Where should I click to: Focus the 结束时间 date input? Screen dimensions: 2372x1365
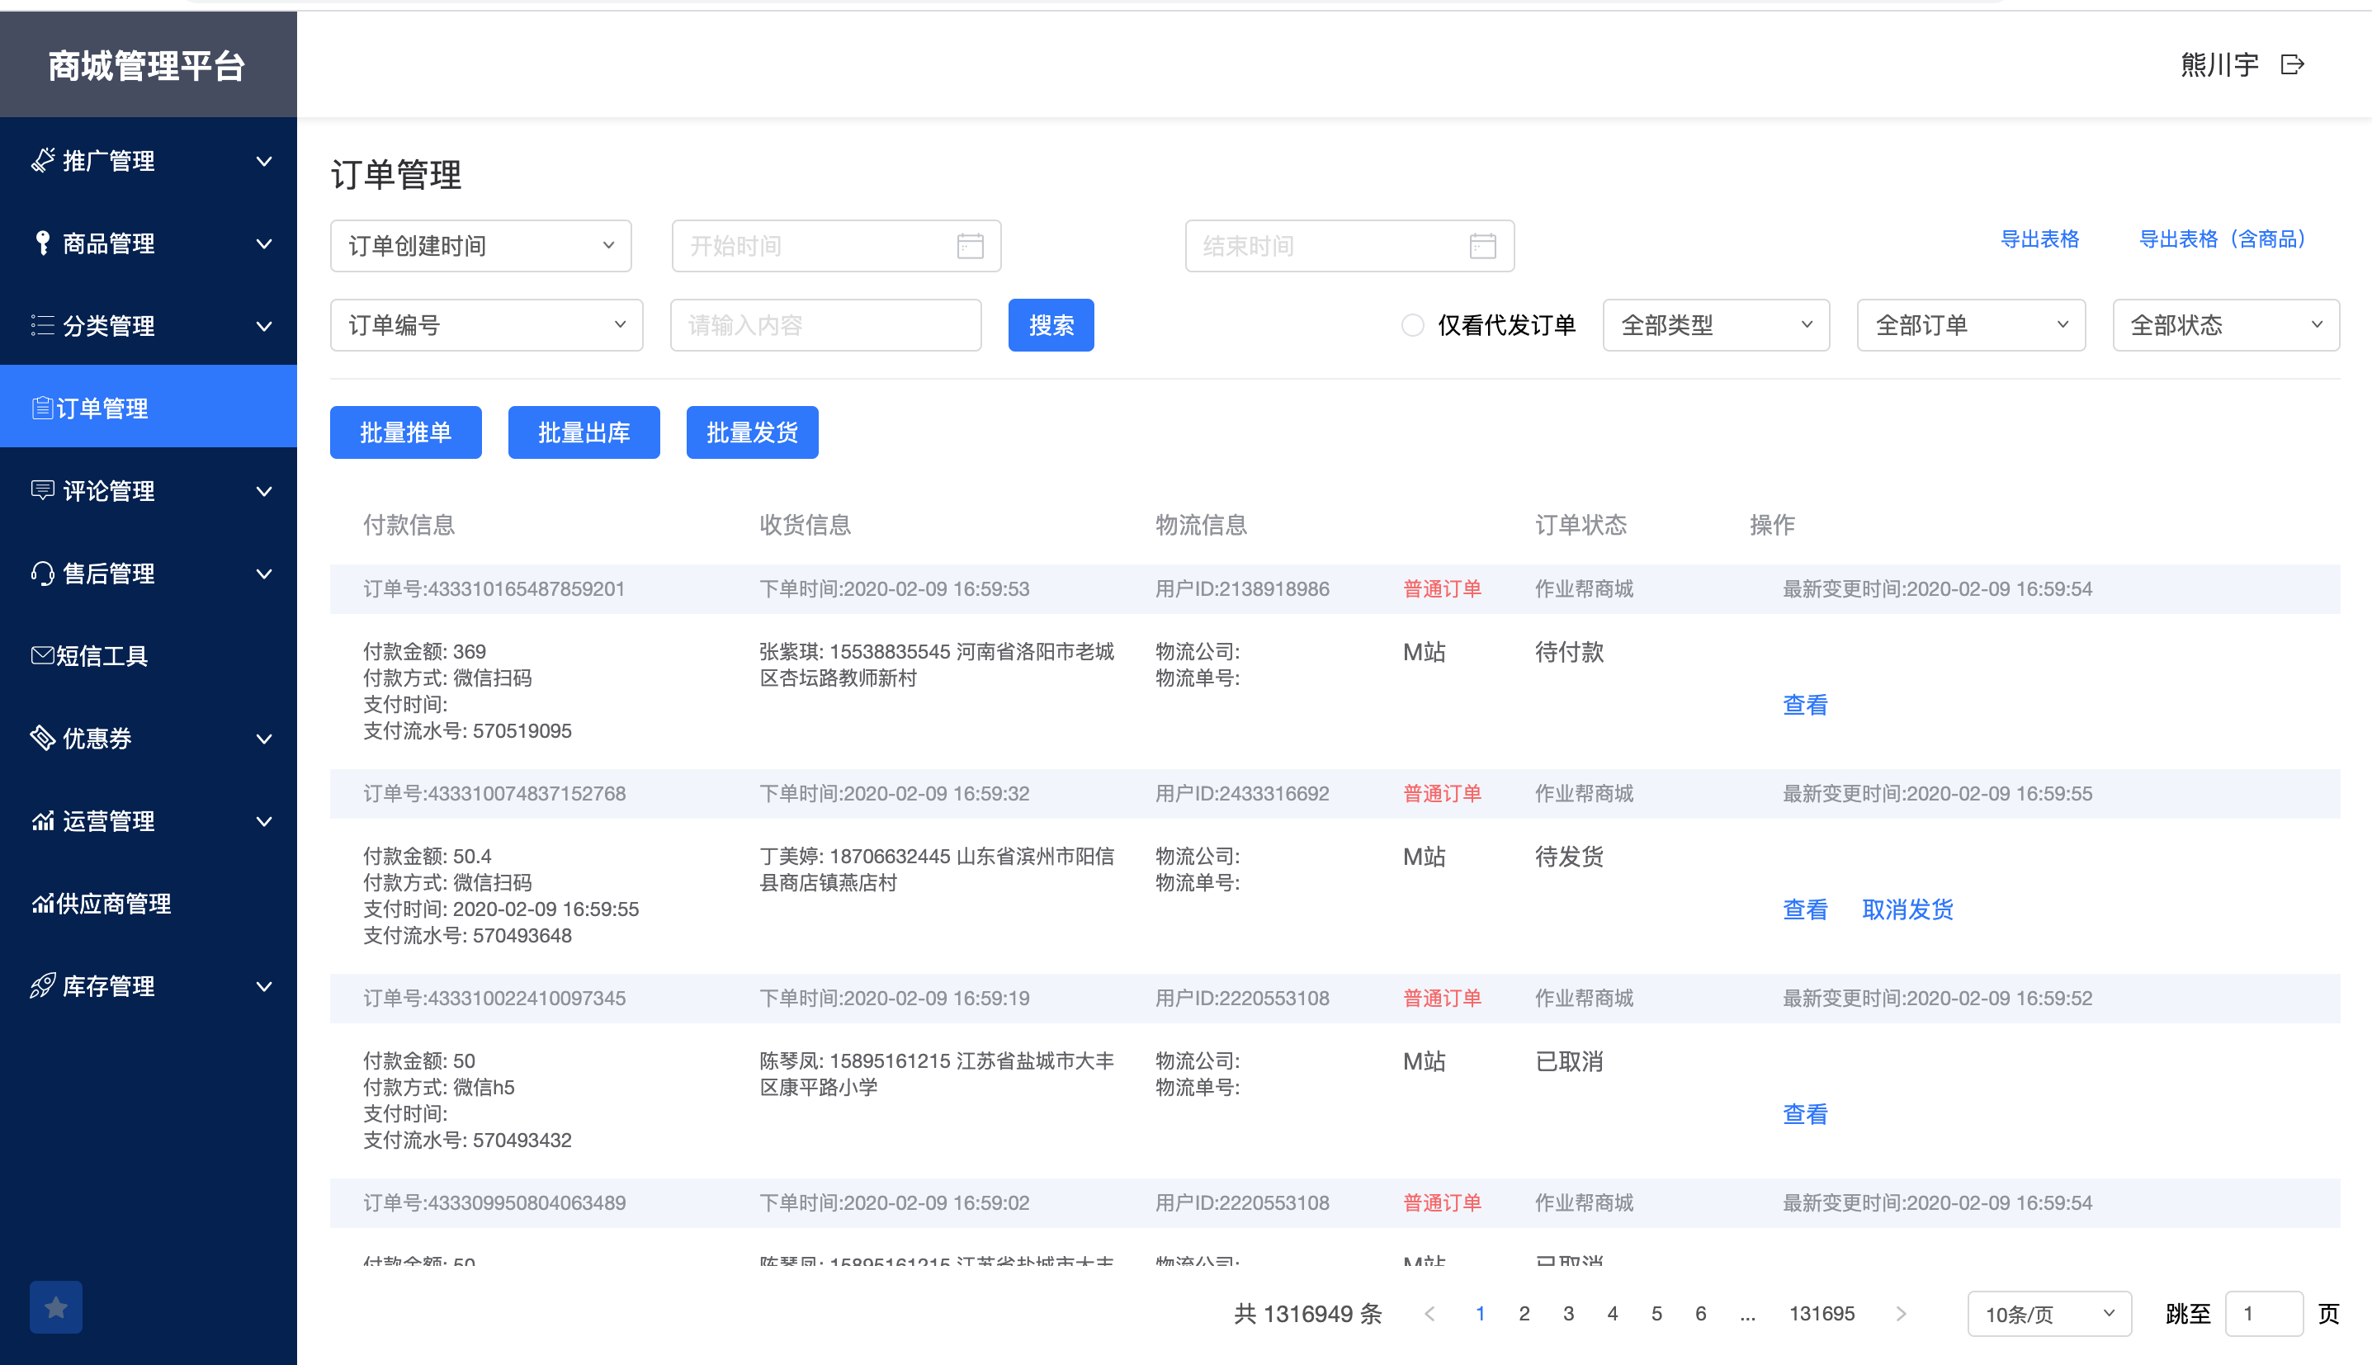tap(1349, 246)
